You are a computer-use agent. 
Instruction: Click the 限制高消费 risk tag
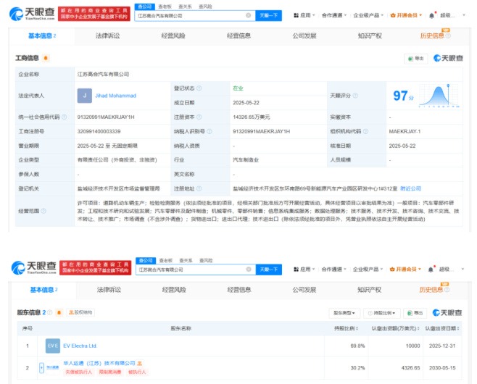(x=110, y=372)
